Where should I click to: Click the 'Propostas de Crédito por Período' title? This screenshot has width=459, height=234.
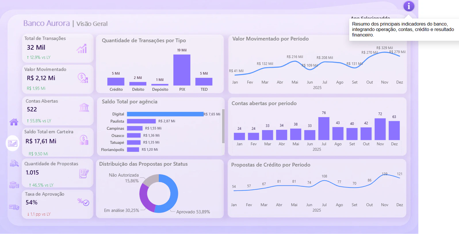[271, 165]
